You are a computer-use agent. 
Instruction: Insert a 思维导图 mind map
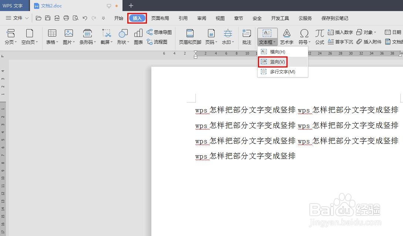tap(159, 32)
